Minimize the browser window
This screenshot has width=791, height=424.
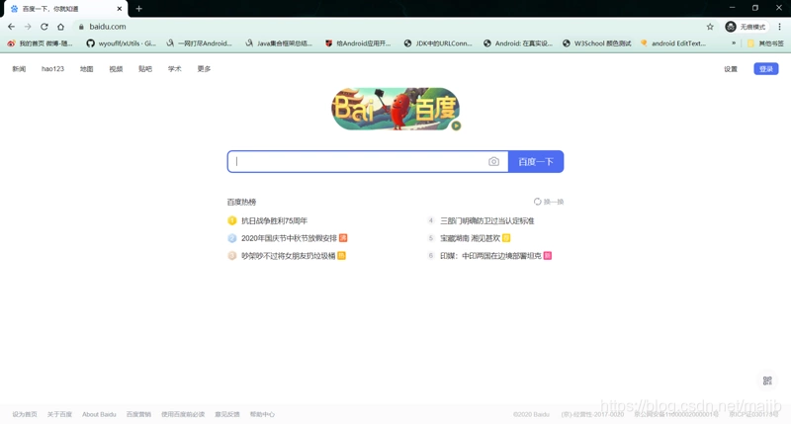click(732, 8)
